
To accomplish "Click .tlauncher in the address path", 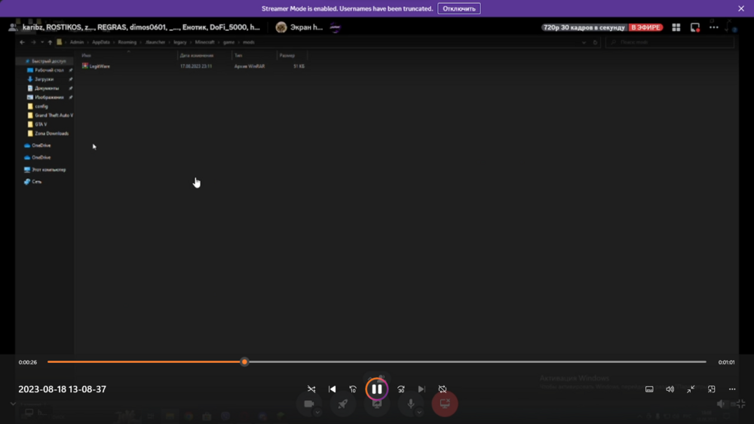I will tap(155, 42).
